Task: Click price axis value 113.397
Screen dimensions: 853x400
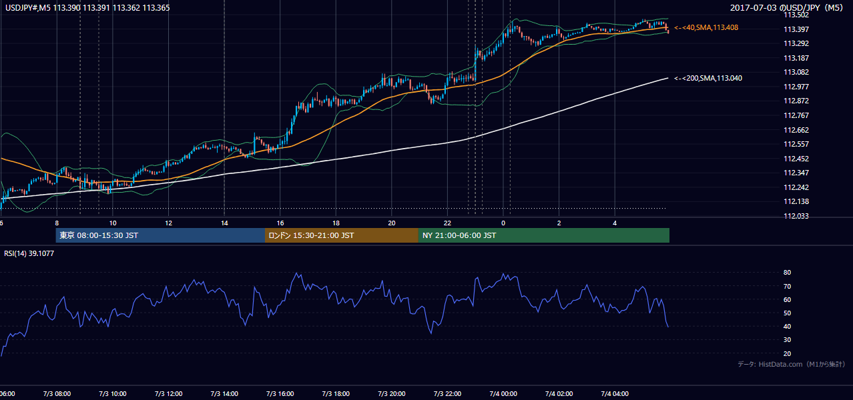Action: coord(796,29)
